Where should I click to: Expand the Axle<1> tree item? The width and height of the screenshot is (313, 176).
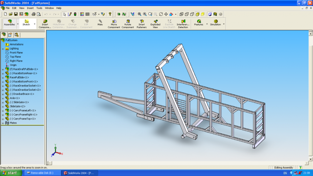pyautogui.click(x=3, y=98)
